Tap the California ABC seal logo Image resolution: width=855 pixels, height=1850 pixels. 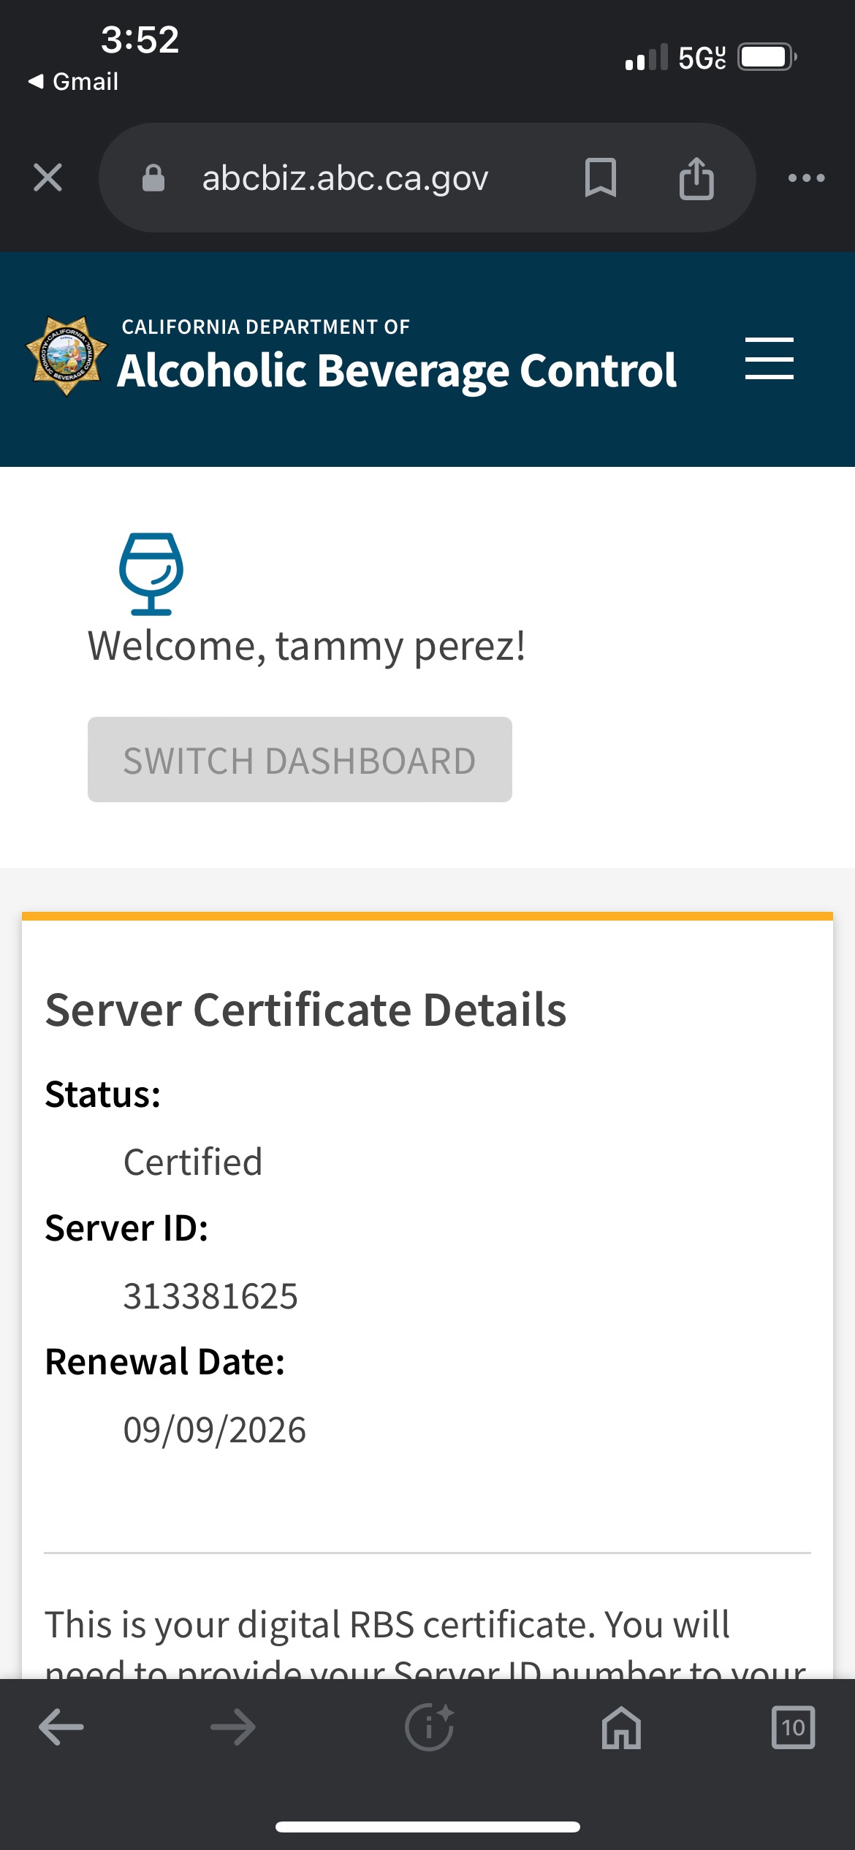click(66, 357)
